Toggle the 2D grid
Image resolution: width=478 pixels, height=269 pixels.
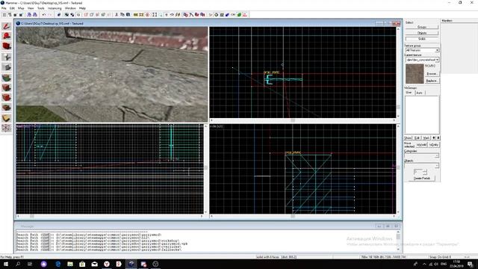click(4, 15)
